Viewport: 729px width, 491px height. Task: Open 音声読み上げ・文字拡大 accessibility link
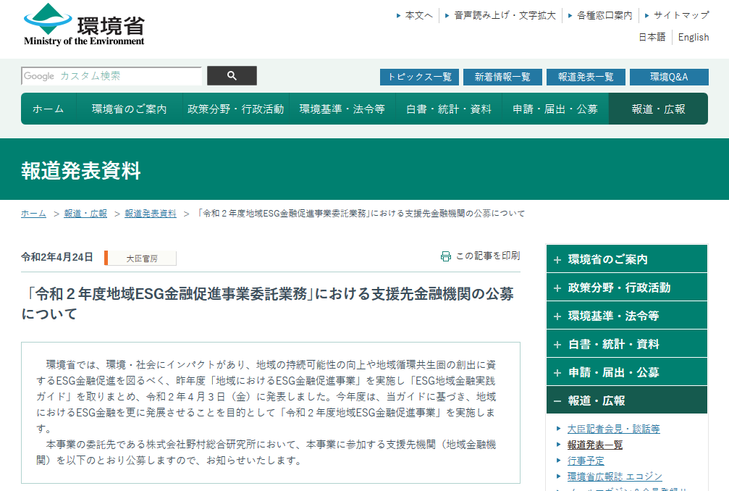point(505,15)
